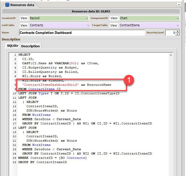This screenshot has width=186, height=176.
Task: Click line number 26 in the gutter
Action: pyautogui.click(x=14, y=162)
